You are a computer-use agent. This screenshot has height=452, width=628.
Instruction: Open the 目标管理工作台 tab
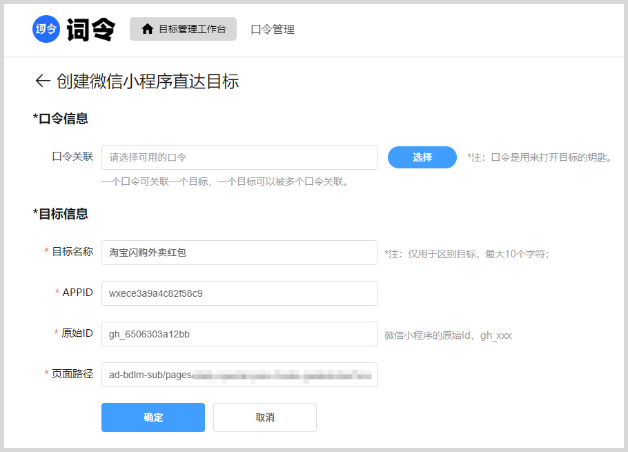coord(183,29)
